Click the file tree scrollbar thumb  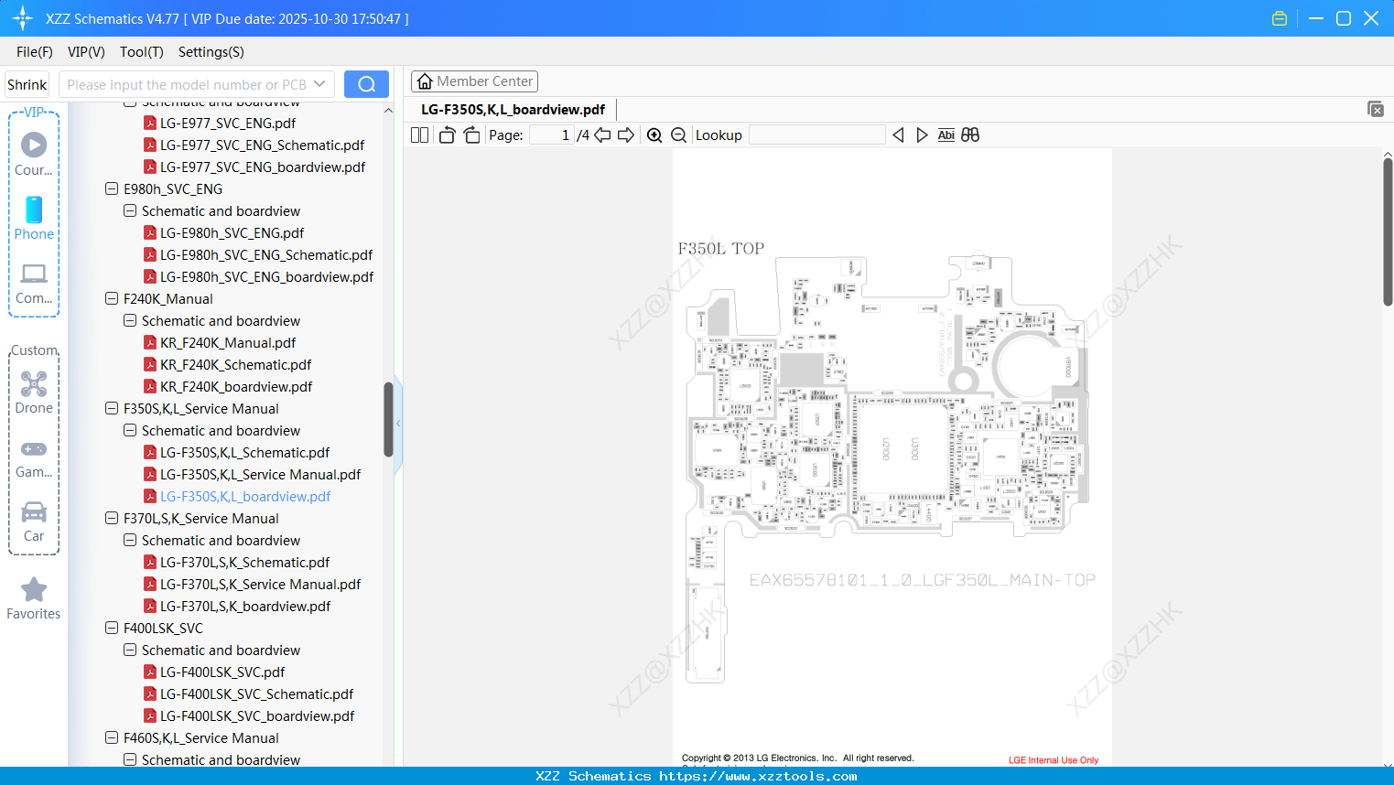click(x=388, y=419)
